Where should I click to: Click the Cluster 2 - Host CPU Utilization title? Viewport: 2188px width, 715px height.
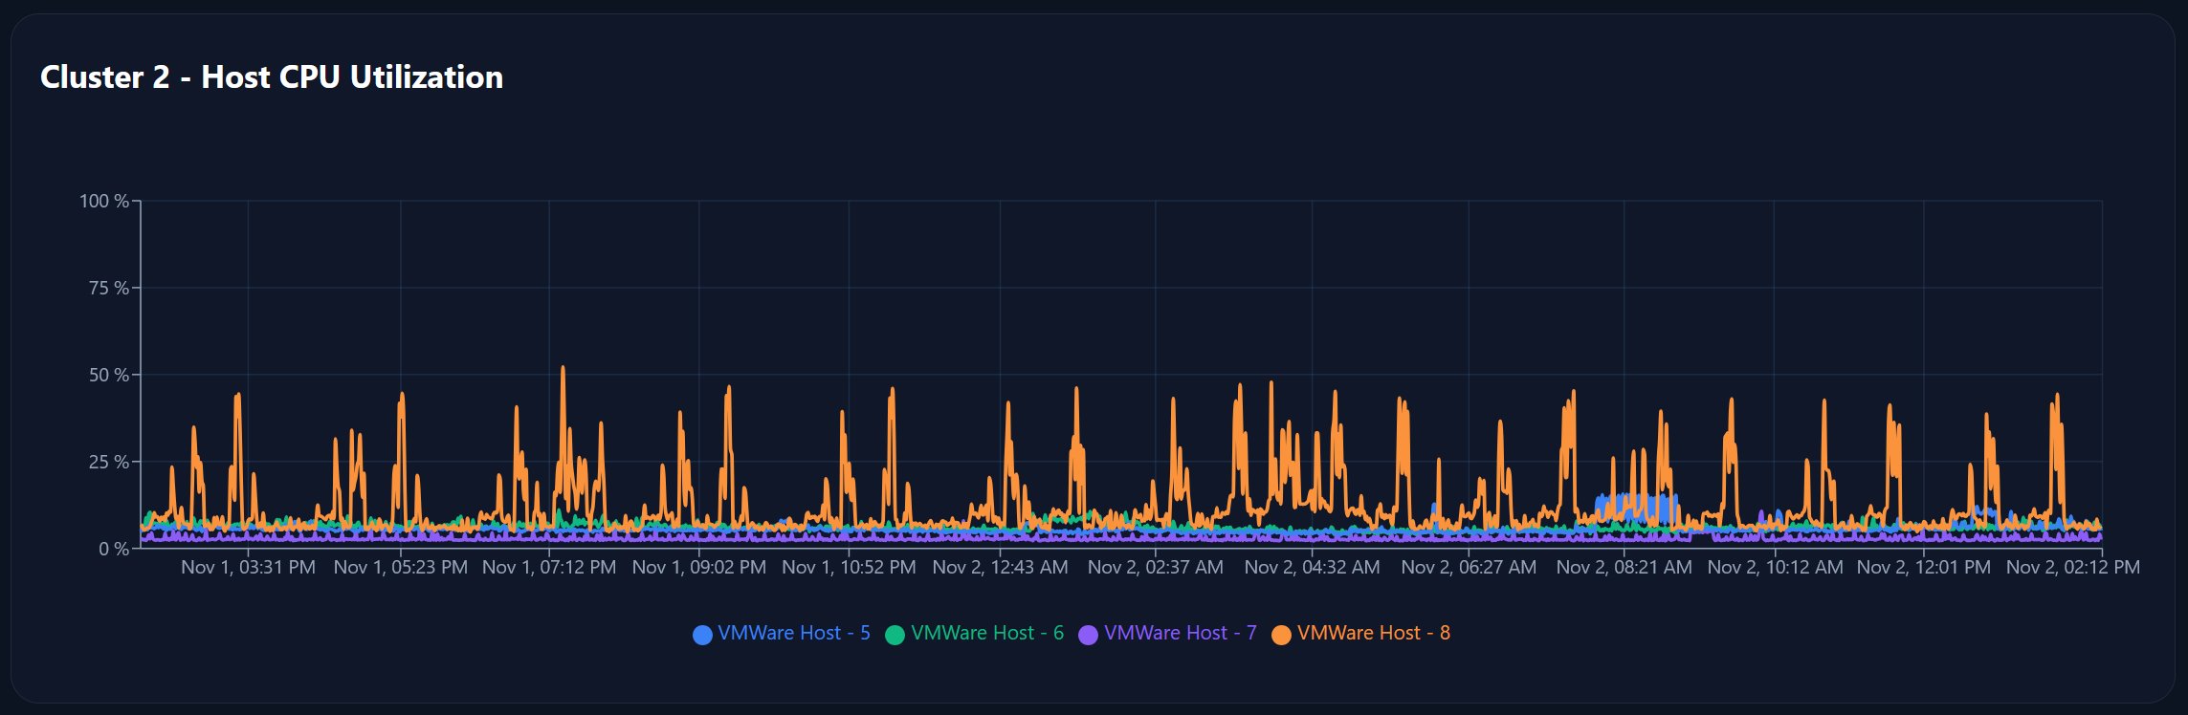272,76
